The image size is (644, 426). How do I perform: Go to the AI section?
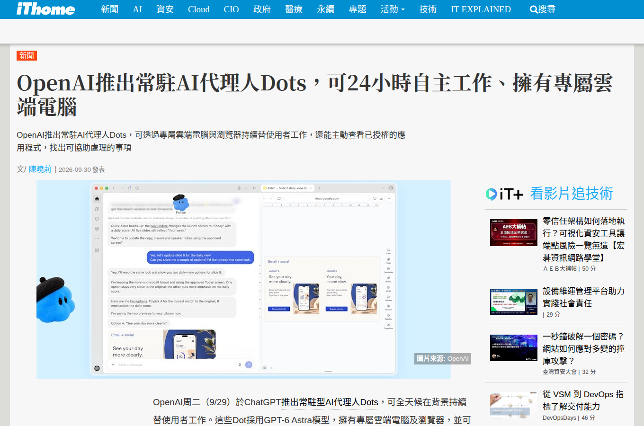point(137,9)
